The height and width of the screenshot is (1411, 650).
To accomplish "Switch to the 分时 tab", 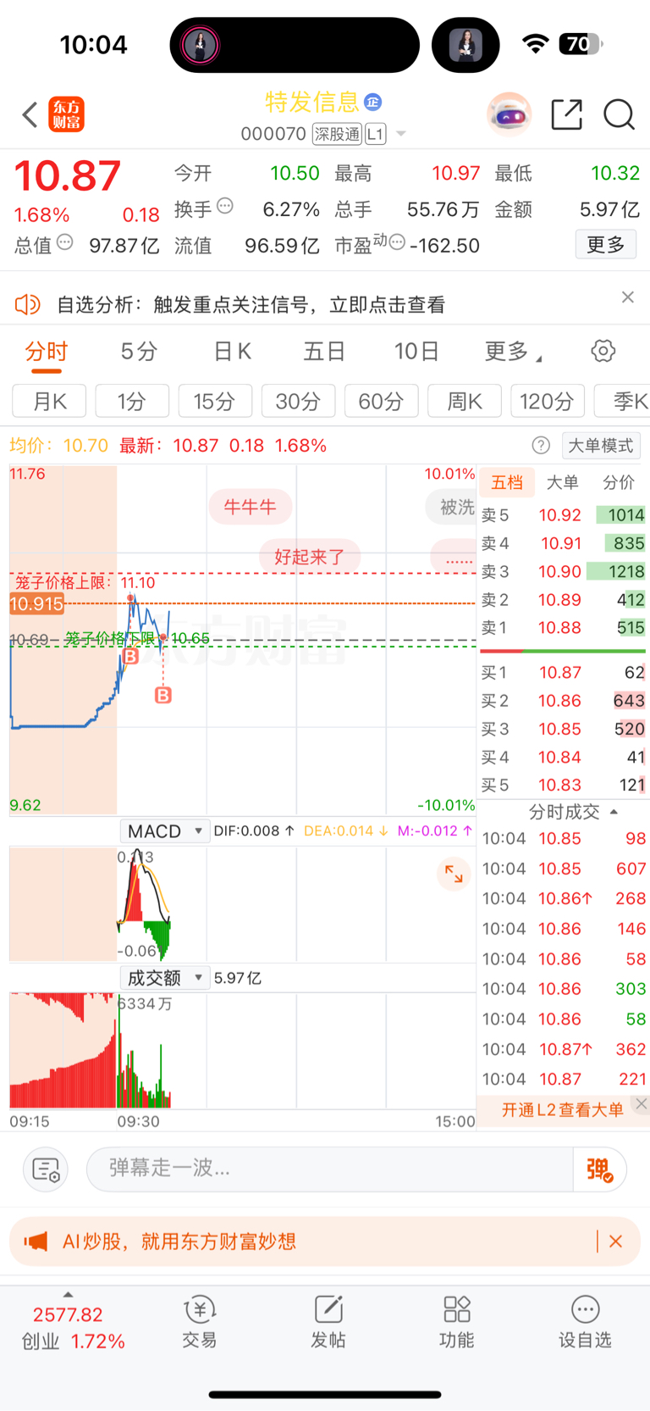I will (47, 352).
